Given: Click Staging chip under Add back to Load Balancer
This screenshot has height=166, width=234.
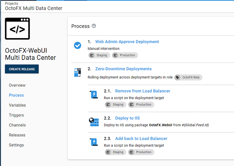Looking at the screenshot, I should tap(116, 152).
